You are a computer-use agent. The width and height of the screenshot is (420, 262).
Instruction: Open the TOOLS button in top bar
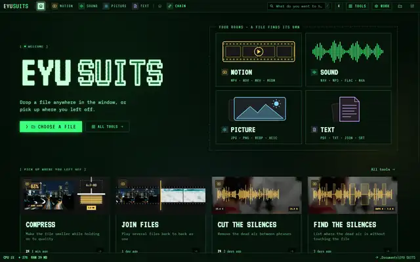(357, 6)
